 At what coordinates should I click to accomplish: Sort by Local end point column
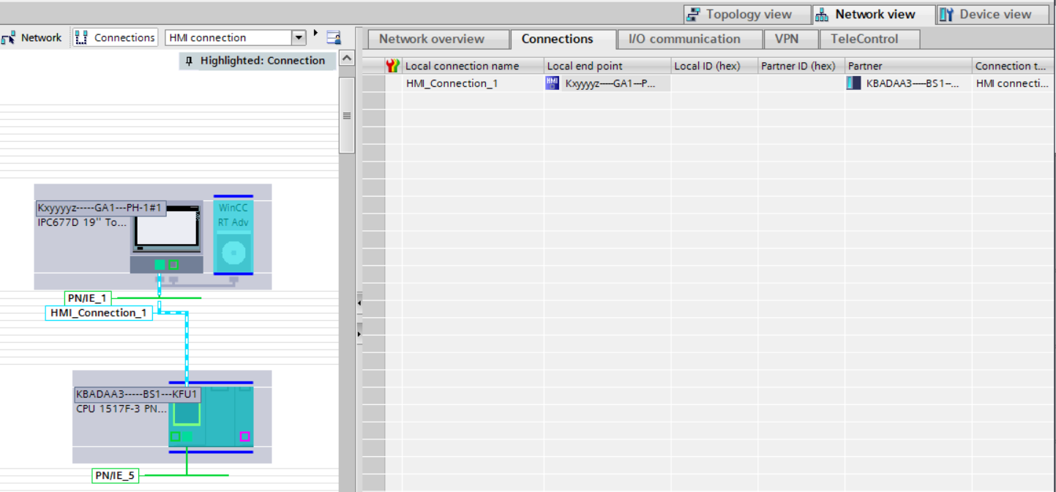[x=607, y=66]
